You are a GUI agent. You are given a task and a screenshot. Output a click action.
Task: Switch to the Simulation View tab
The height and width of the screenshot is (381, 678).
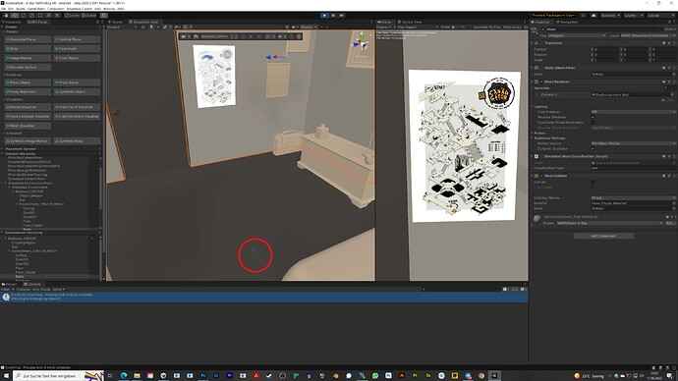pos(144,22)
